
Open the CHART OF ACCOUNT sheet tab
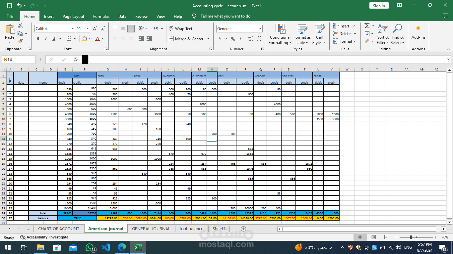click(59, 229)
